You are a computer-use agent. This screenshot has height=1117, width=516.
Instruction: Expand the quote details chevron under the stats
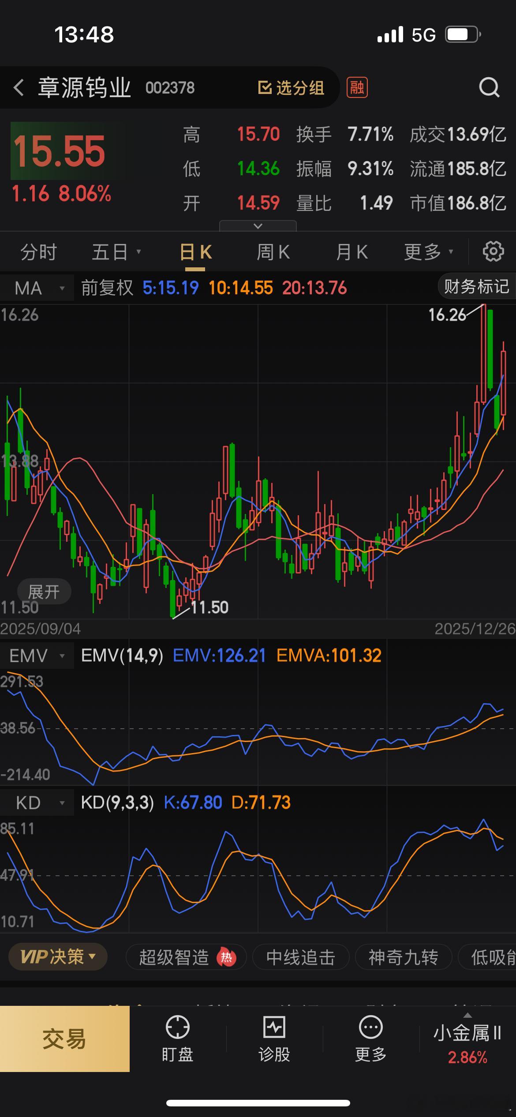point(258,226)
